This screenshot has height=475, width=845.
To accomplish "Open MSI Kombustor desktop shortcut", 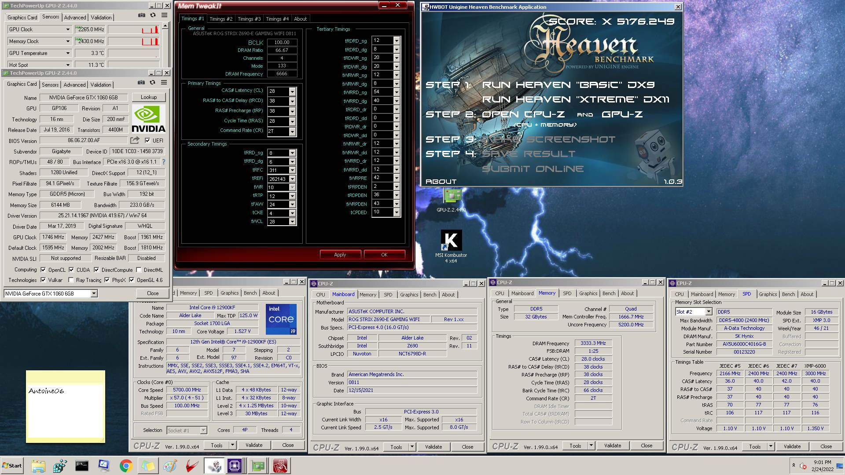I will pos(451,246).
